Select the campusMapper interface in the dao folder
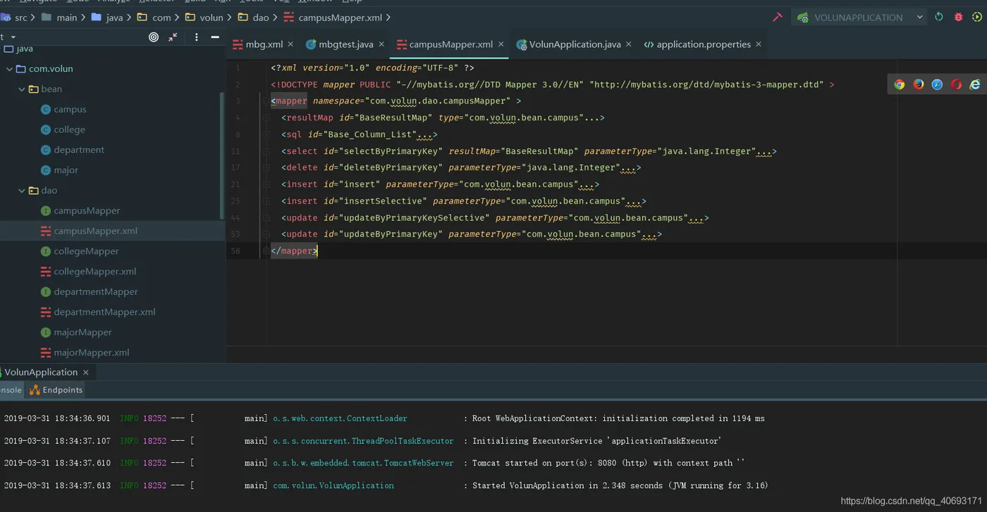Viewport: 987px width, 512px height. tap(80, 211)
